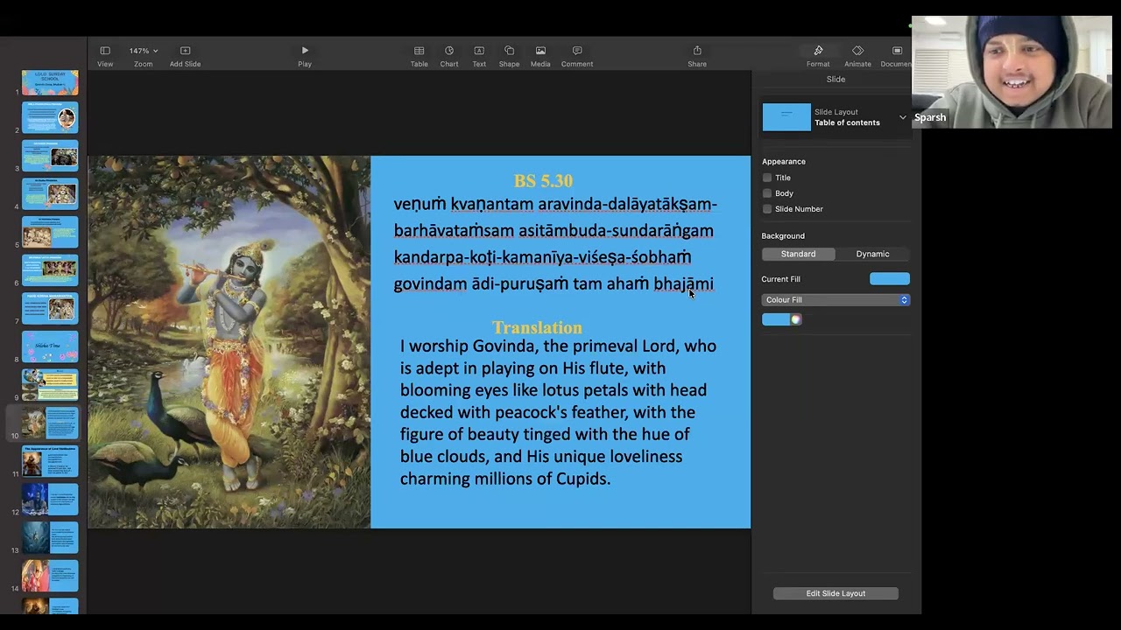Select the Krishna painting on the slide
Viewport: 1121px width, 630px height.
click(x=229, y=342)
